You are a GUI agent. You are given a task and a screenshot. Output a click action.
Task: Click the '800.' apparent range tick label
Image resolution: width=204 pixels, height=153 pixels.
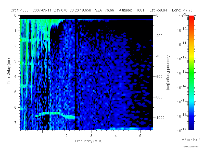[x=160, y=97]
